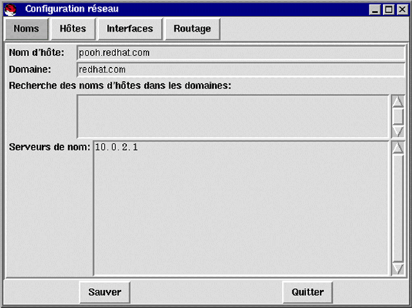412x308 pixels.
Task: Click up arrow of Serveurs de nom scrollbar
Action: (x=398, y=148)
